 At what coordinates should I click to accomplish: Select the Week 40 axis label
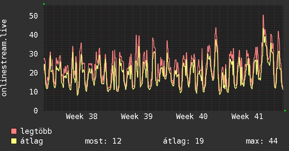(192, 117)
